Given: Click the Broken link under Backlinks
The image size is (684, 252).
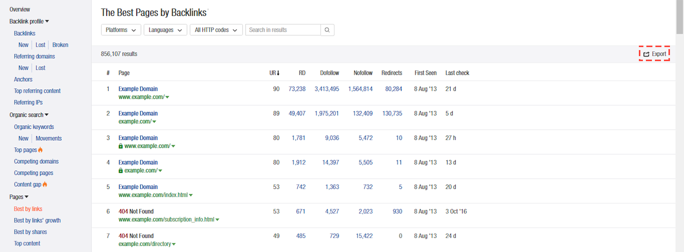Looking at the screenshot, I should pos(60,45).
